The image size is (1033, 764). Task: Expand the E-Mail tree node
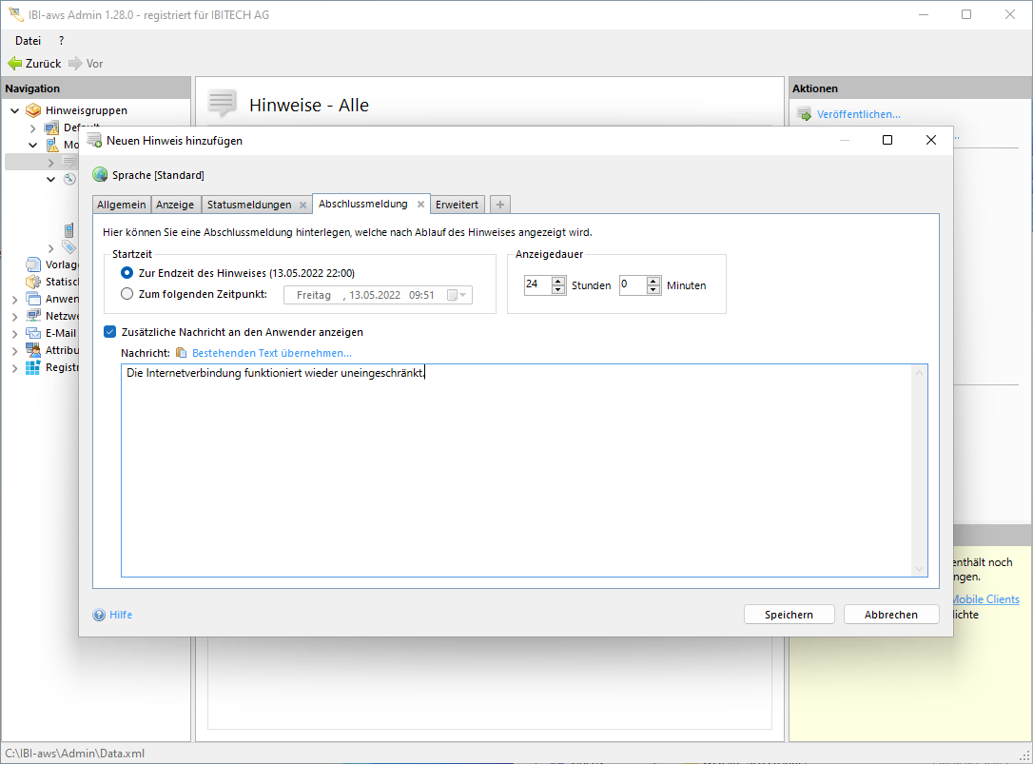(14, 333)
